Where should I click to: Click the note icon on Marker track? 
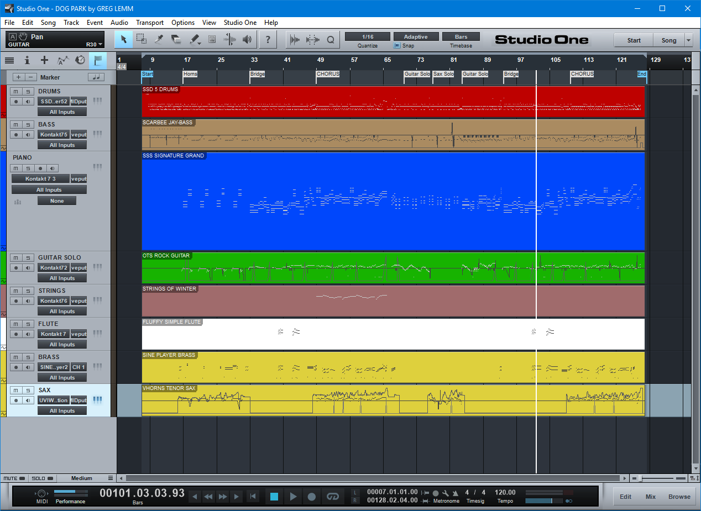[96, 77]
